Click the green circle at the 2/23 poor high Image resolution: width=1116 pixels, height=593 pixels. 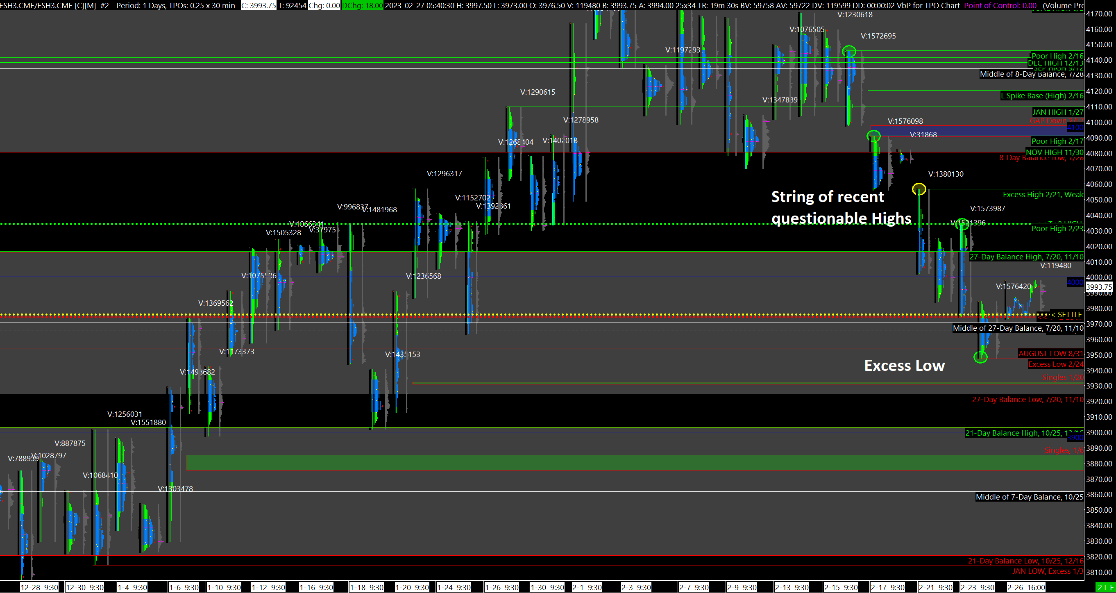click(x=962, y=224)
